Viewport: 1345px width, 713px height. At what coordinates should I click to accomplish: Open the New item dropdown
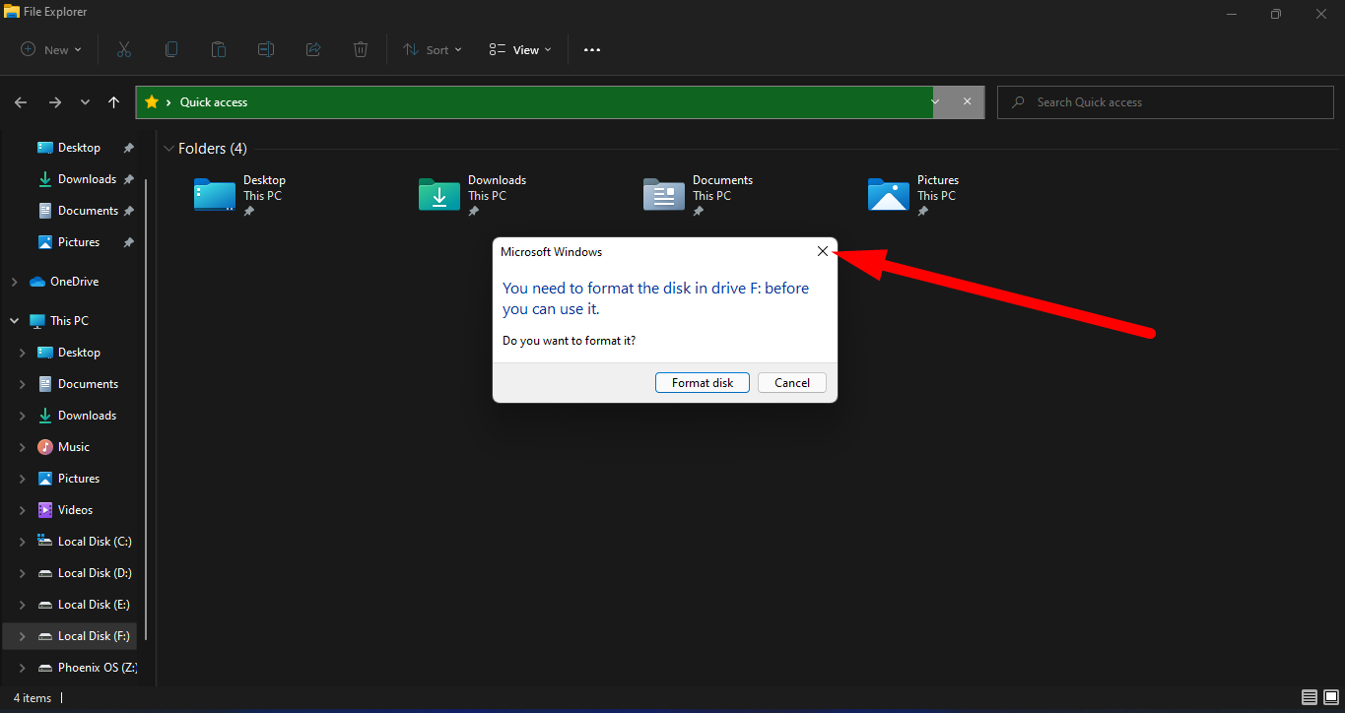click(x=51, y=49)
